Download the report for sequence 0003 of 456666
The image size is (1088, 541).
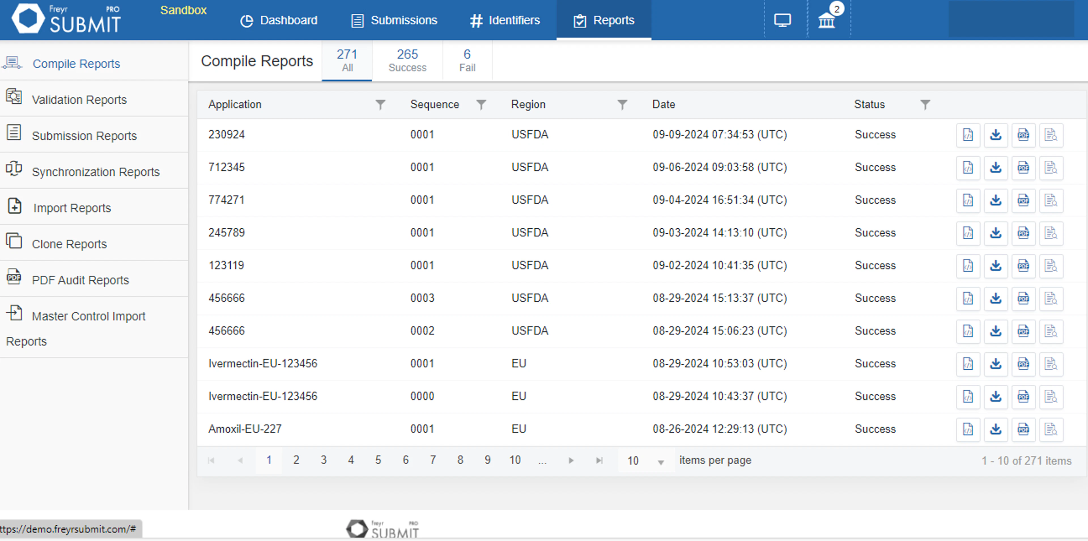(x=996, y=298)
